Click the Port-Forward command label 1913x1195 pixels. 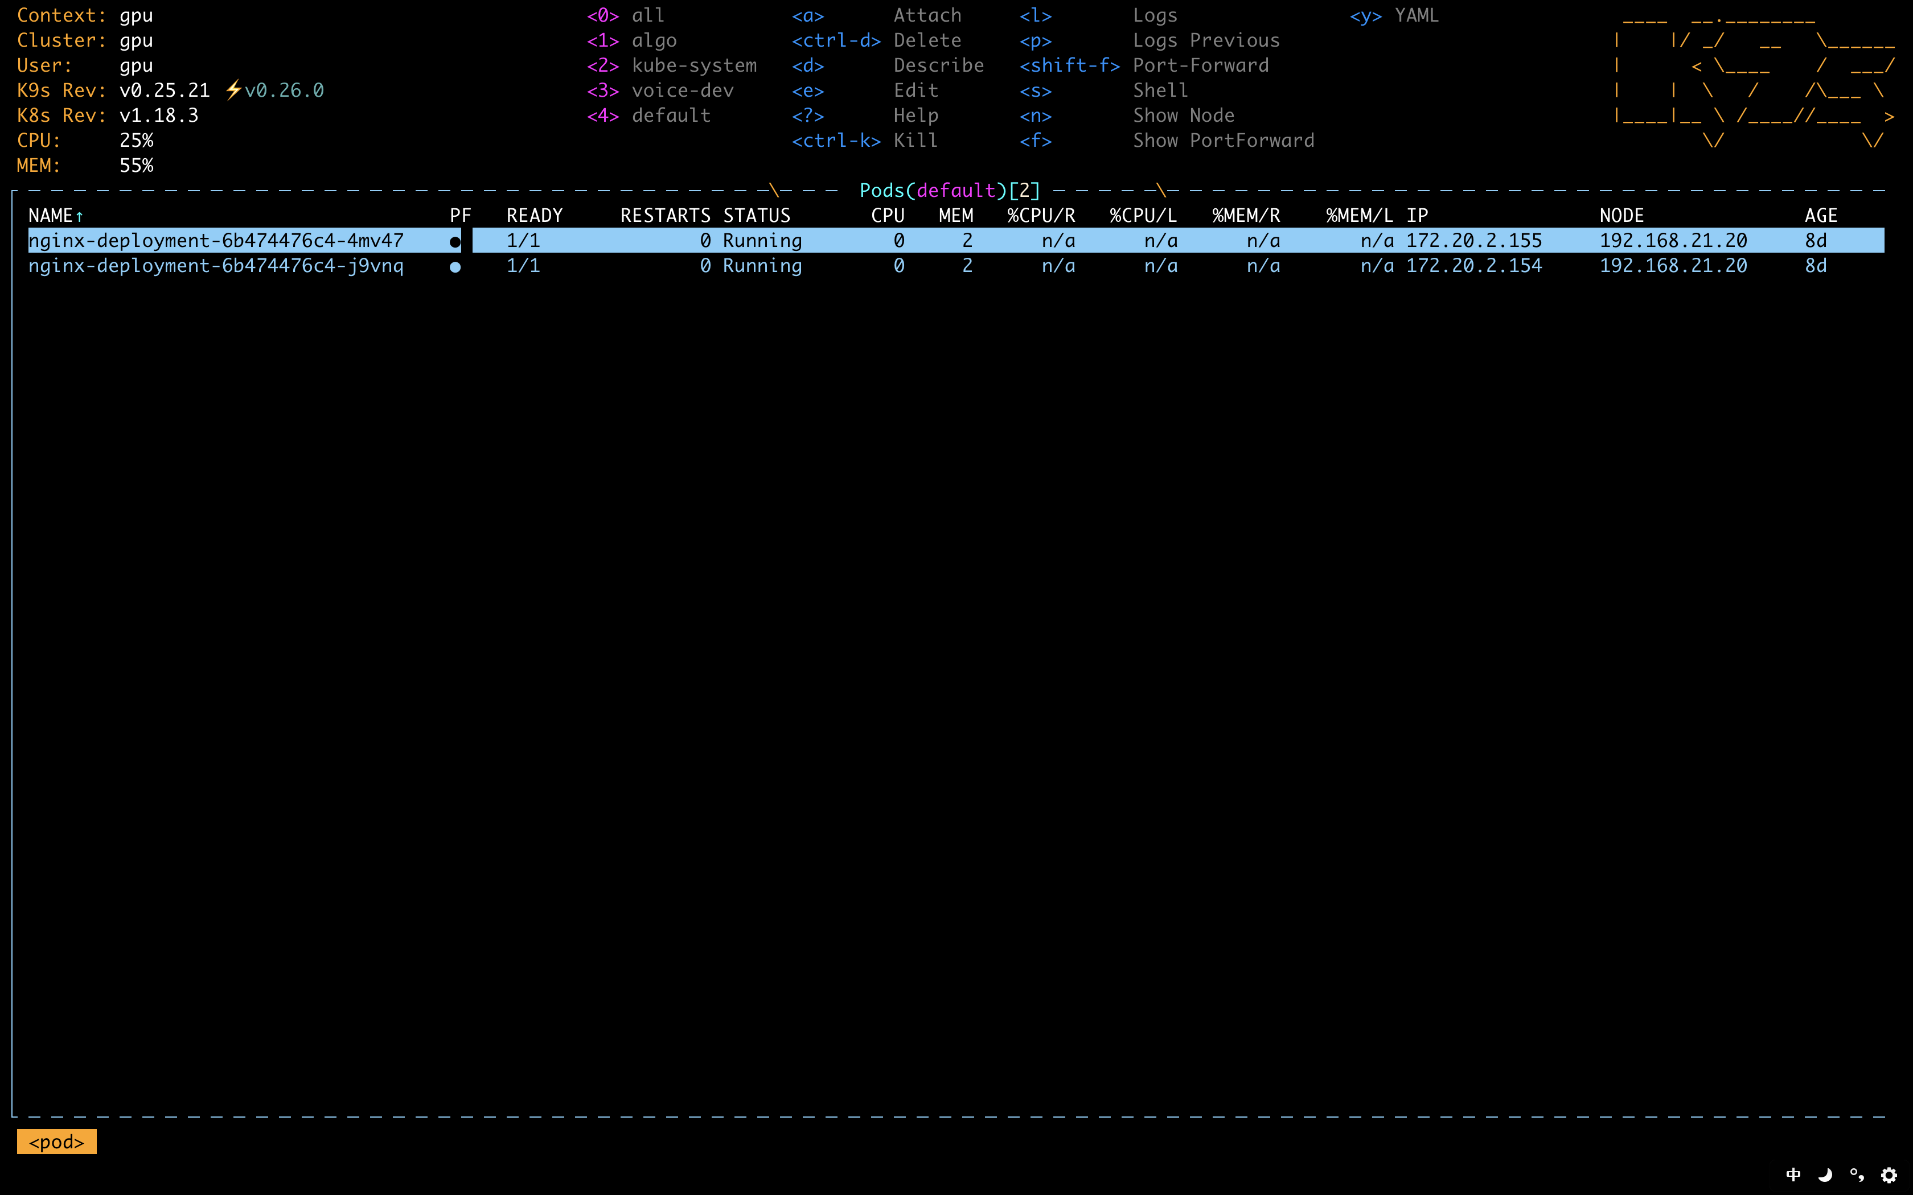tap(1200, 65)
